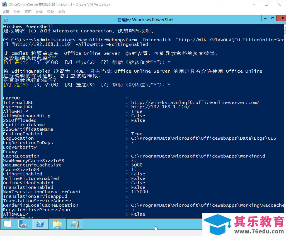This screenshot has width=286, height=236.
Task: Click the RenderingLocalCacheLocation path
Action: tap(208, 205)
